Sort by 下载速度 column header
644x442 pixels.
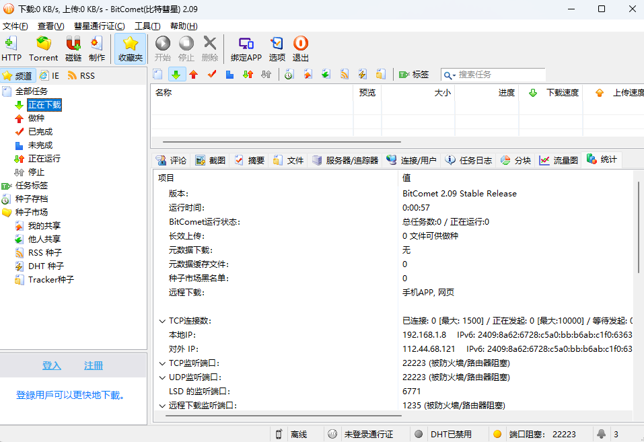tap(551, 93)
